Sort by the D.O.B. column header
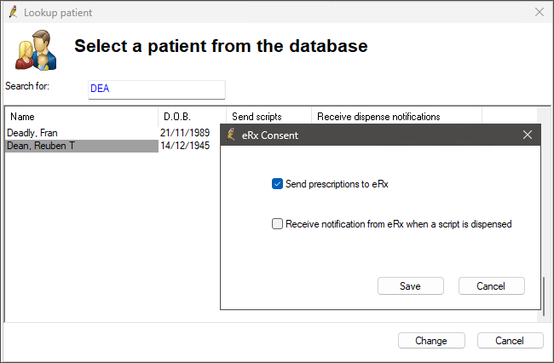Image resolution: width=554 pixels, height=363 pixels. 193,117
